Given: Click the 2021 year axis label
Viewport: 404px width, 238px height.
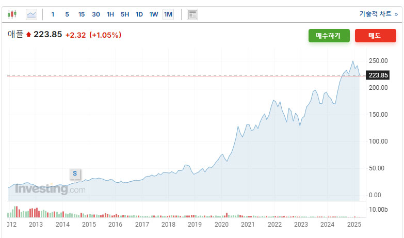Looking at the screenshot, I should pos(248,225).
